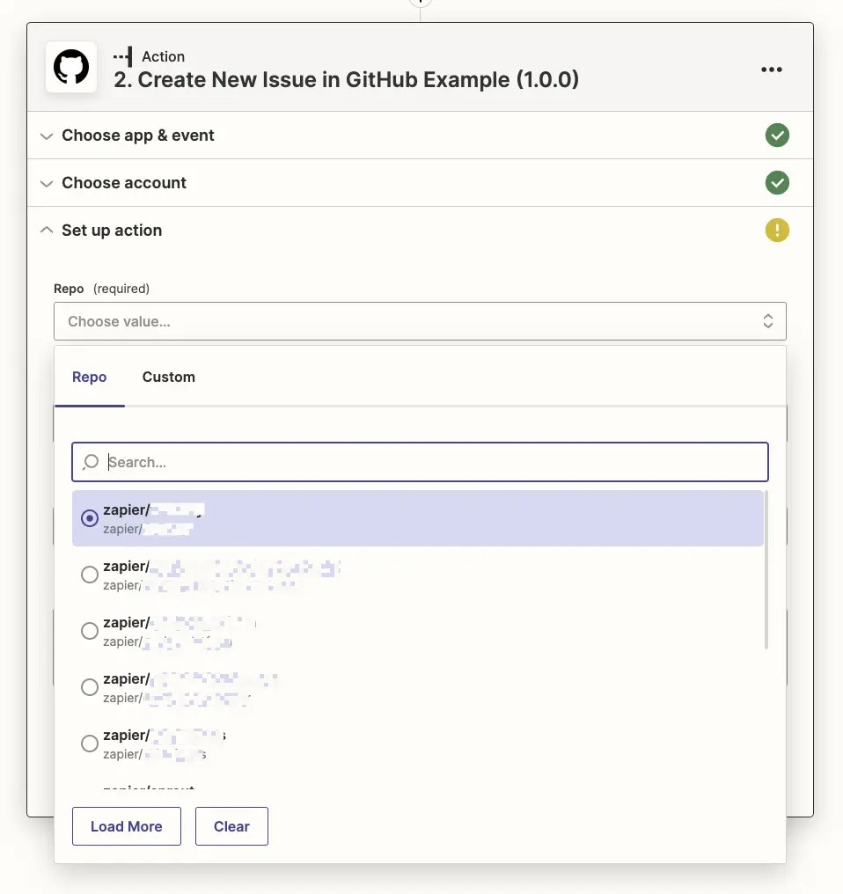
Task: Click green checkmark beside Choose app & event
Action: tap(777, 136)
